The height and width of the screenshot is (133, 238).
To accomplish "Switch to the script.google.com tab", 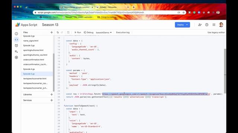I will [x=77, y=7].
